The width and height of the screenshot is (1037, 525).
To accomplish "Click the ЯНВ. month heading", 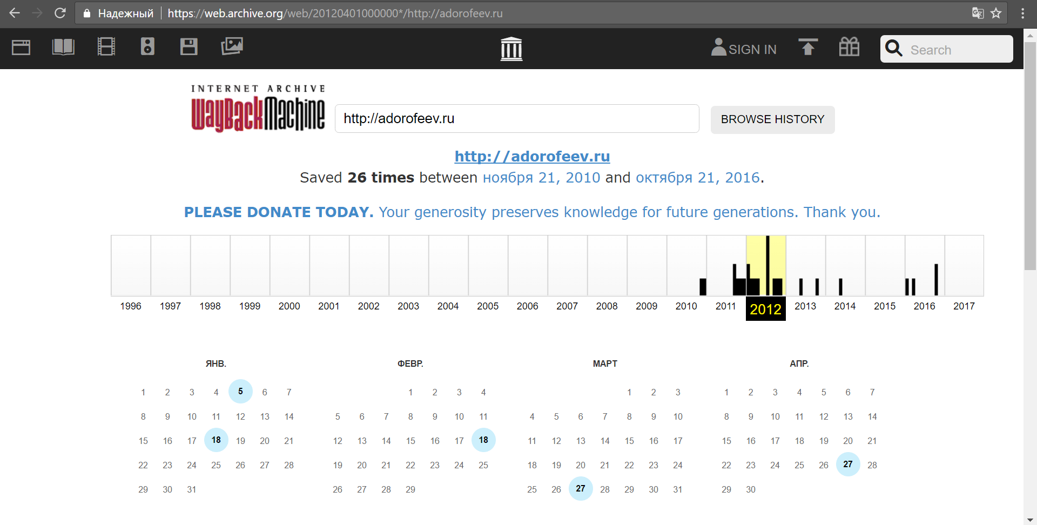I will (x=216, y=364).
